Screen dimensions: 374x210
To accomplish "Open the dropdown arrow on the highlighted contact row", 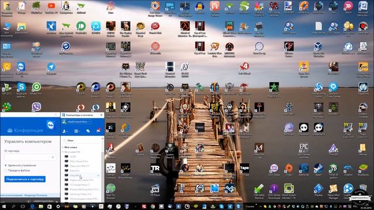I will coord(98,176).
